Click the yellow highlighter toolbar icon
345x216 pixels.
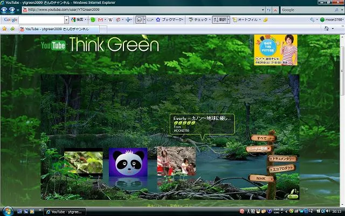(x=265, y=20)
